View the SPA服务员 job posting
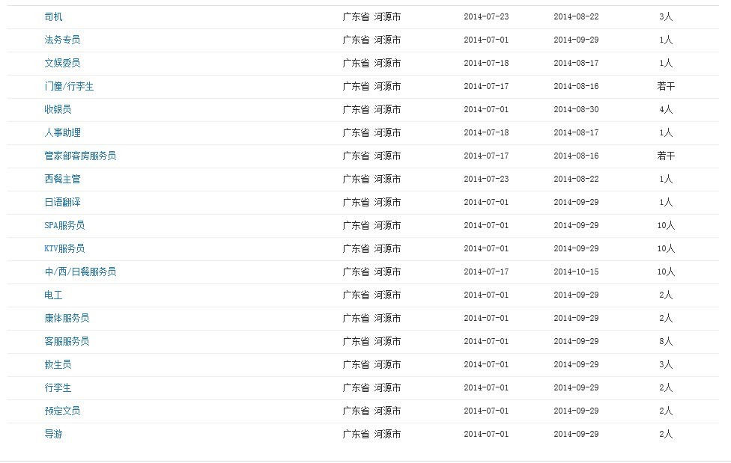Viewport: 731px width, 463px height. (x=64, y=225)
